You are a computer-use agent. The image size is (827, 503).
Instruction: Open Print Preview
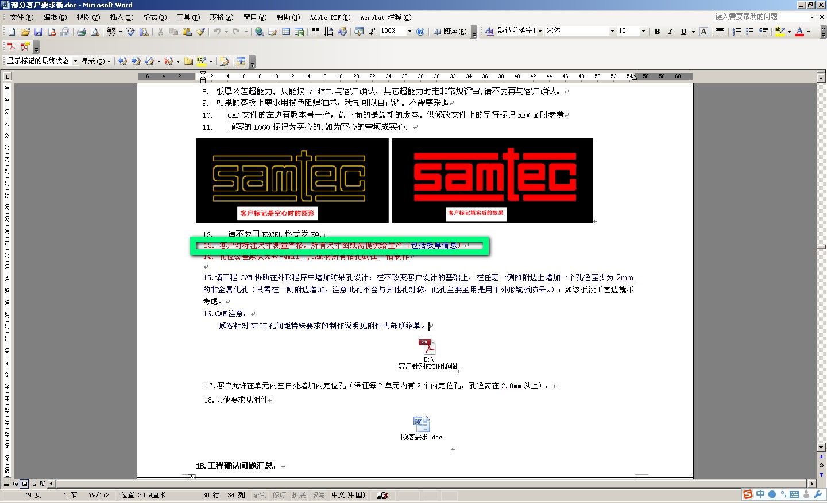tap(95, 32)
